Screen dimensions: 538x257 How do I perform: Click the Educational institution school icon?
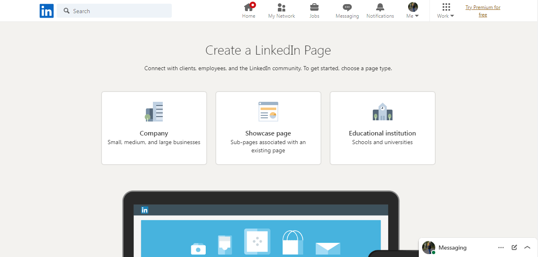coord(383,112)
